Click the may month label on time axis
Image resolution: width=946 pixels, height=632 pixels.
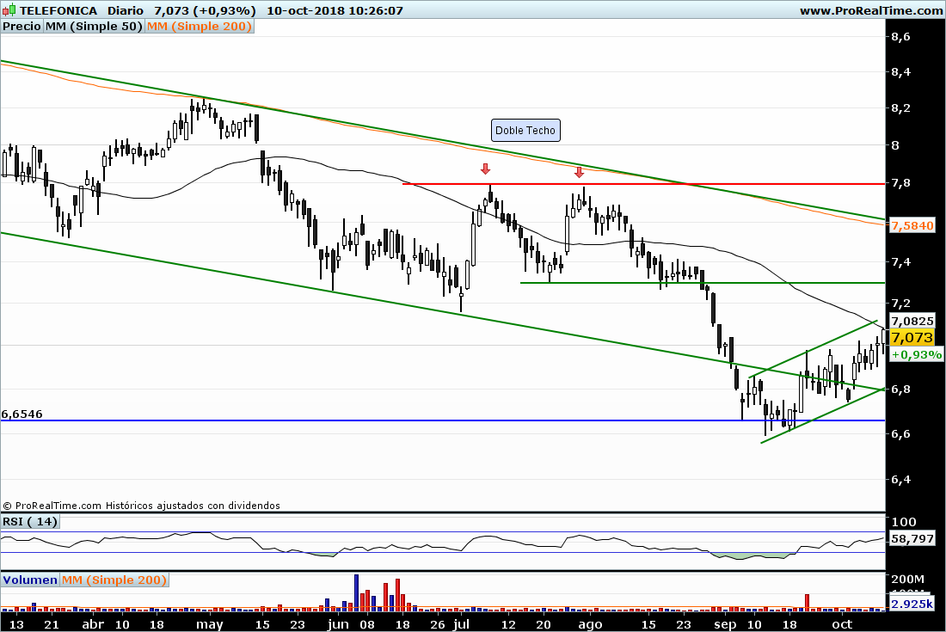[x=209, y=624]
